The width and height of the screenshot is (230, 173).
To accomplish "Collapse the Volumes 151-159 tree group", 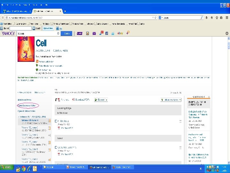I will (x=19, y=117).
